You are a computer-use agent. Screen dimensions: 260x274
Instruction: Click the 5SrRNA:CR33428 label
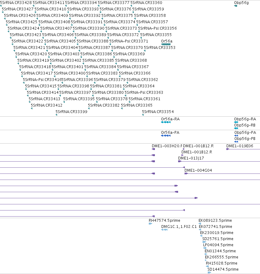pyautogui.click(x=16, y=3)
